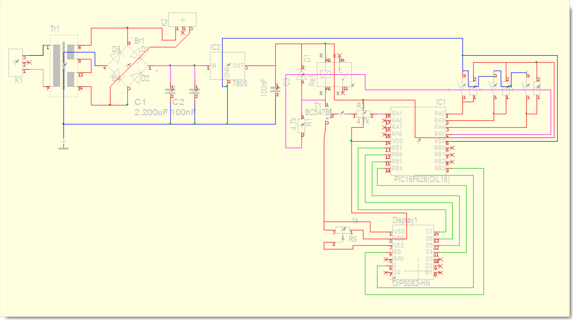
Task: Click the RB3 pin on IC1
Action: point(439,168)
